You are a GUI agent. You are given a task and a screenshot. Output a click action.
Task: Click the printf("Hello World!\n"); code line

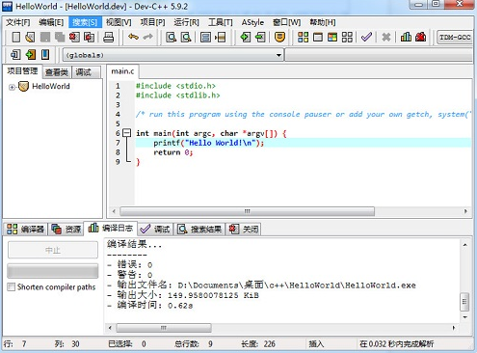[209, 143]
